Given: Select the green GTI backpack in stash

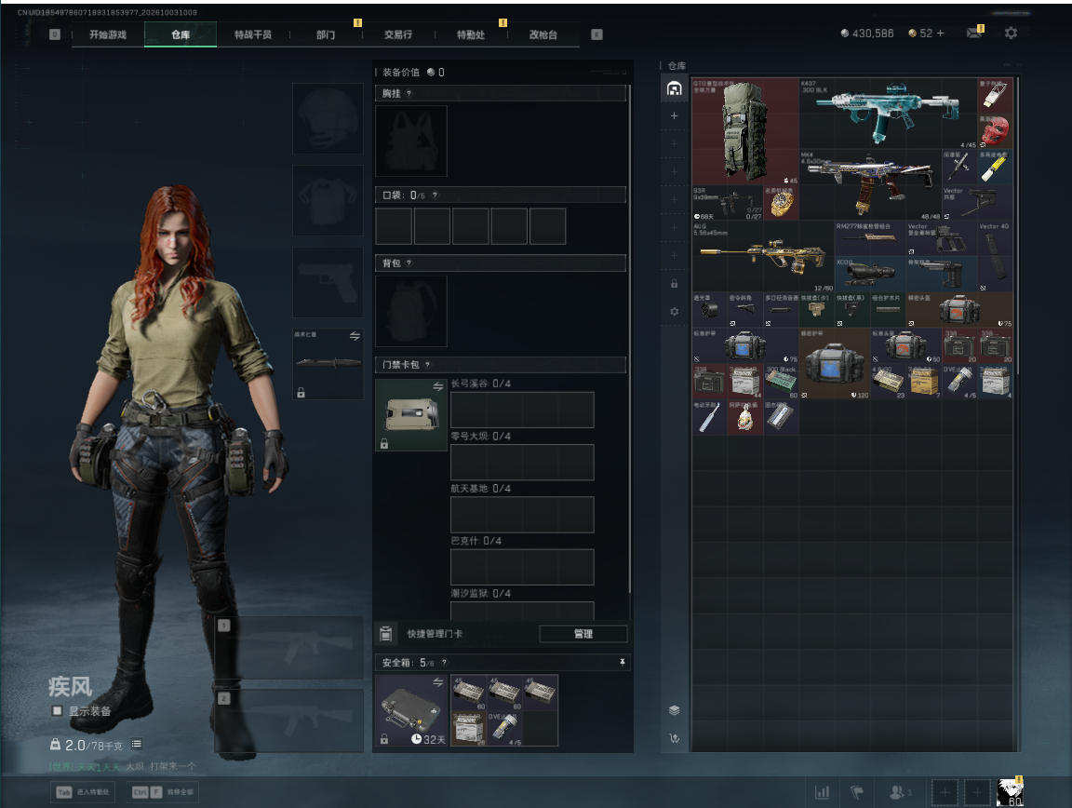Looking at the screenshot, I should point(745,130).
